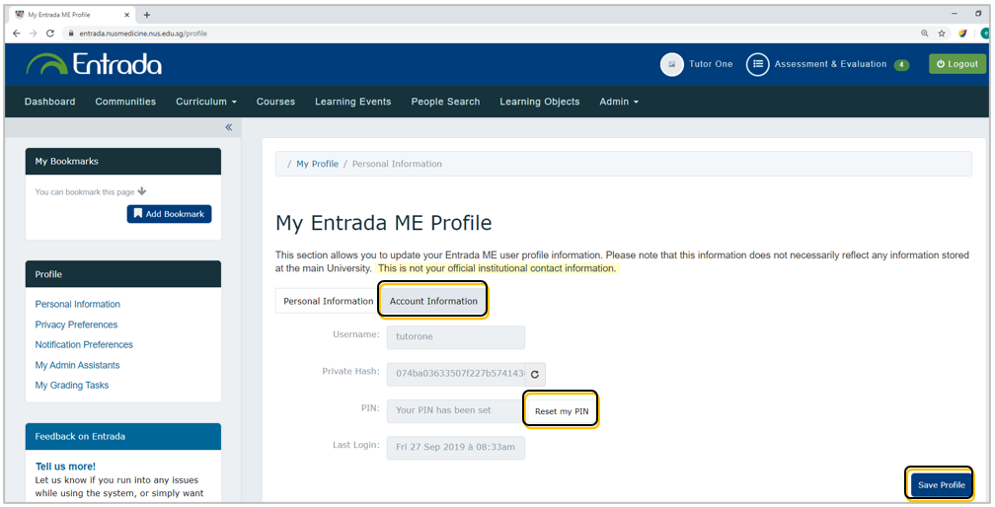Screen dimensions: 995x507
Task: Open the Privacy Preferences sidebar link
Action: [x=76, y=325]
